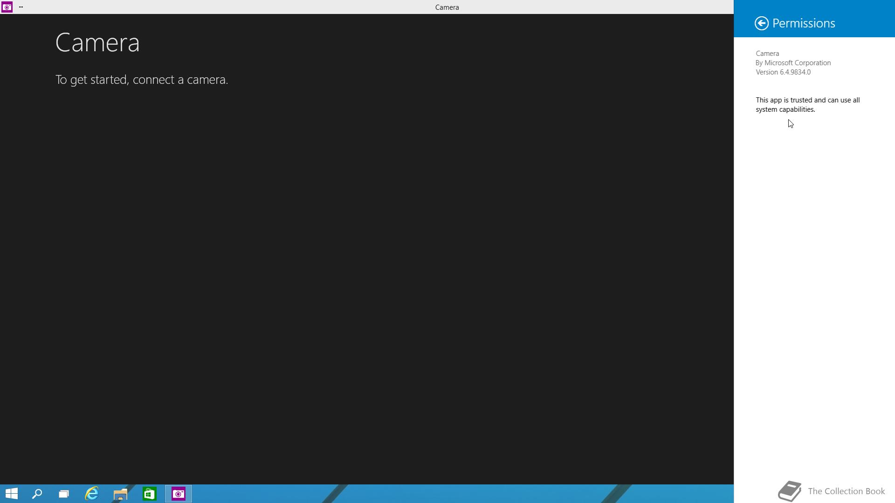Screen dimensions: 895x503
Task: Click the 'By Microsoft Corporation' text
Action: click(793, 63)
